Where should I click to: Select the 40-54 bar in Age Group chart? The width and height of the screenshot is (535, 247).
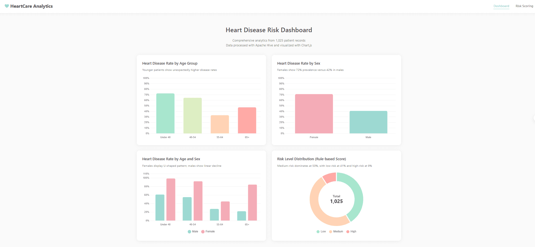pos(193,116)
